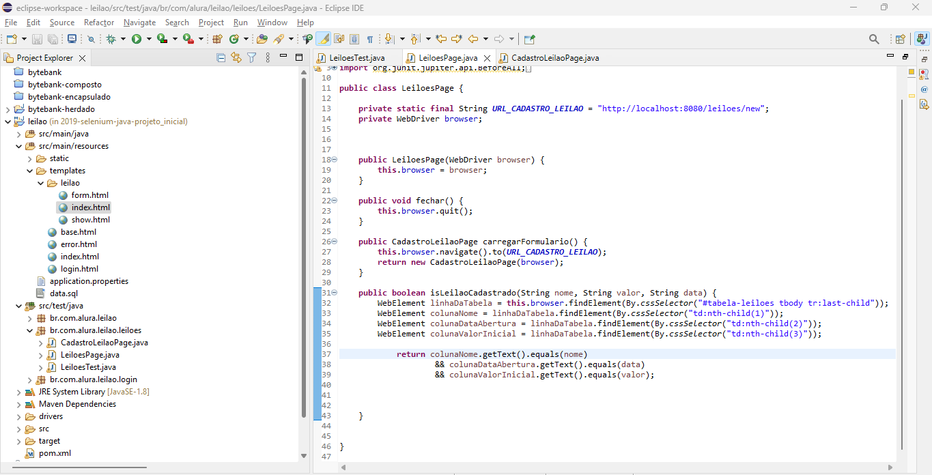Click the New Java Class icon
Image resolution: width=932 pixels, height=475 pixels.
235,39
